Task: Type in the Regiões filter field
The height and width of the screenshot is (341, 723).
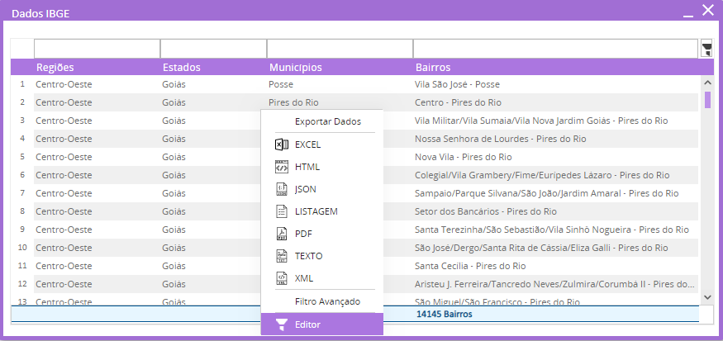Action: 97,49
